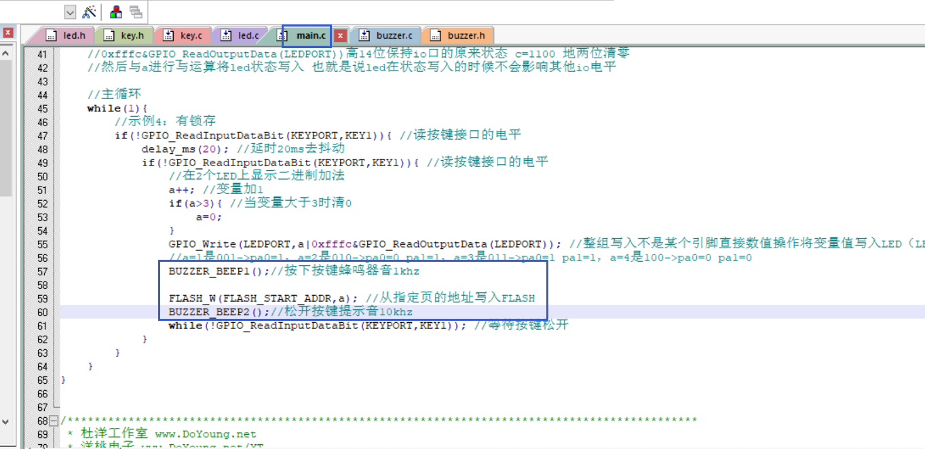This screenshot has height=449, width=925.
Task: Click line number 61 in gutter
Action: click(42, 326)
